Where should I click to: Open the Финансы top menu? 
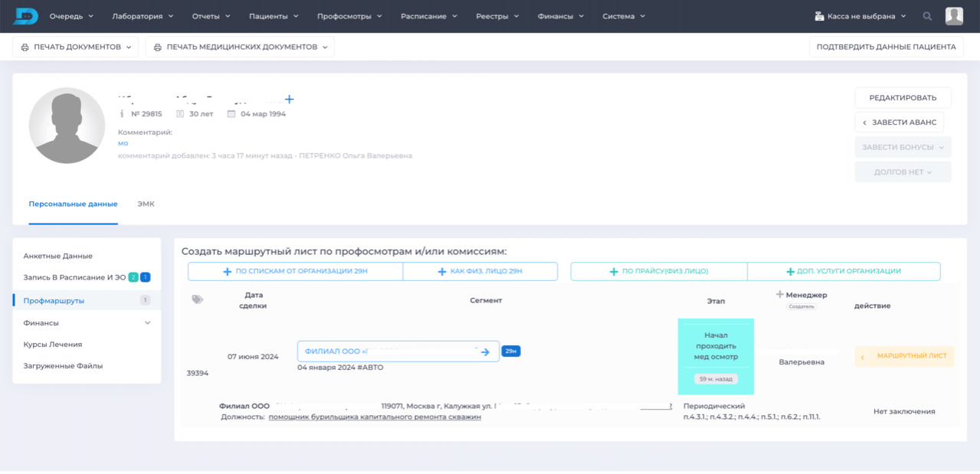pos(561,16)
